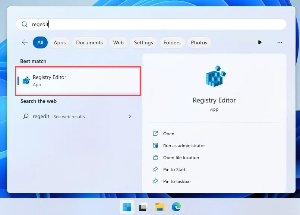The image size is (300, 215).
Task: Click the pin icon beside Pin to Start
Action: [155, 169]
